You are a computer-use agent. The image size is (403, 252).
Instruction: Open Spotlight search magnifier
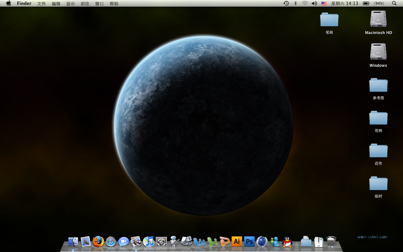(x=394, y=3)
